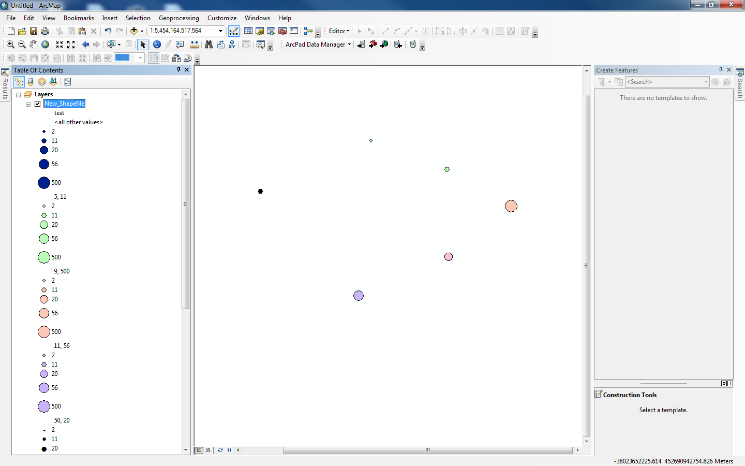The width and height of the screenshot is (745, 466).
Task: Click Get Data For ArcPad icon
Action: pyautogui.click(x=361, y=45)
